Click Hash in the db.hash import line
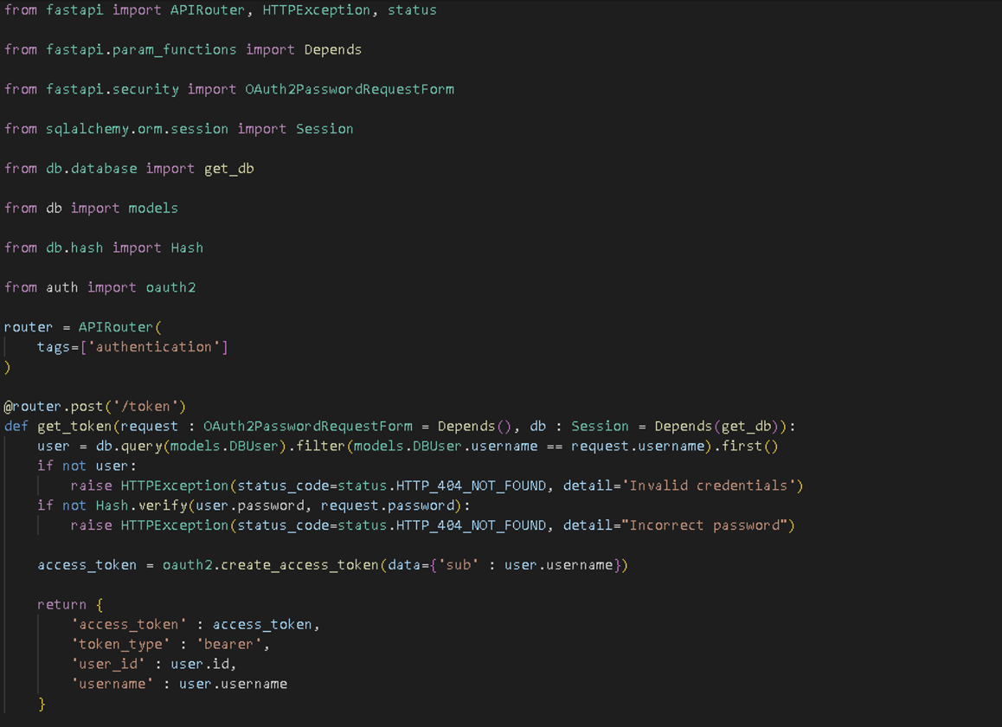The width and height of the screenshot is (1002, 727). (x=187, y=248)
